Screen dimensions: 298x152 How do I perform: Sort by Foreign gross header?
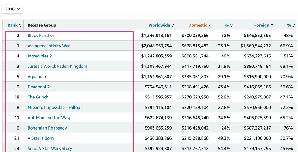(264, 25)
